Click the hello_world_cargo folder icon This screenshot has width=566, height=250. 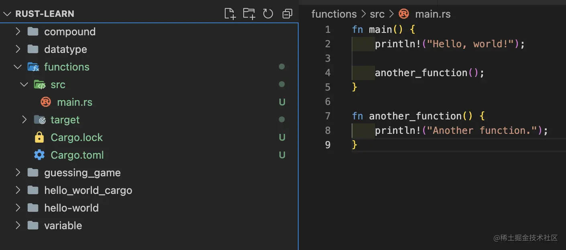point(33,190)
